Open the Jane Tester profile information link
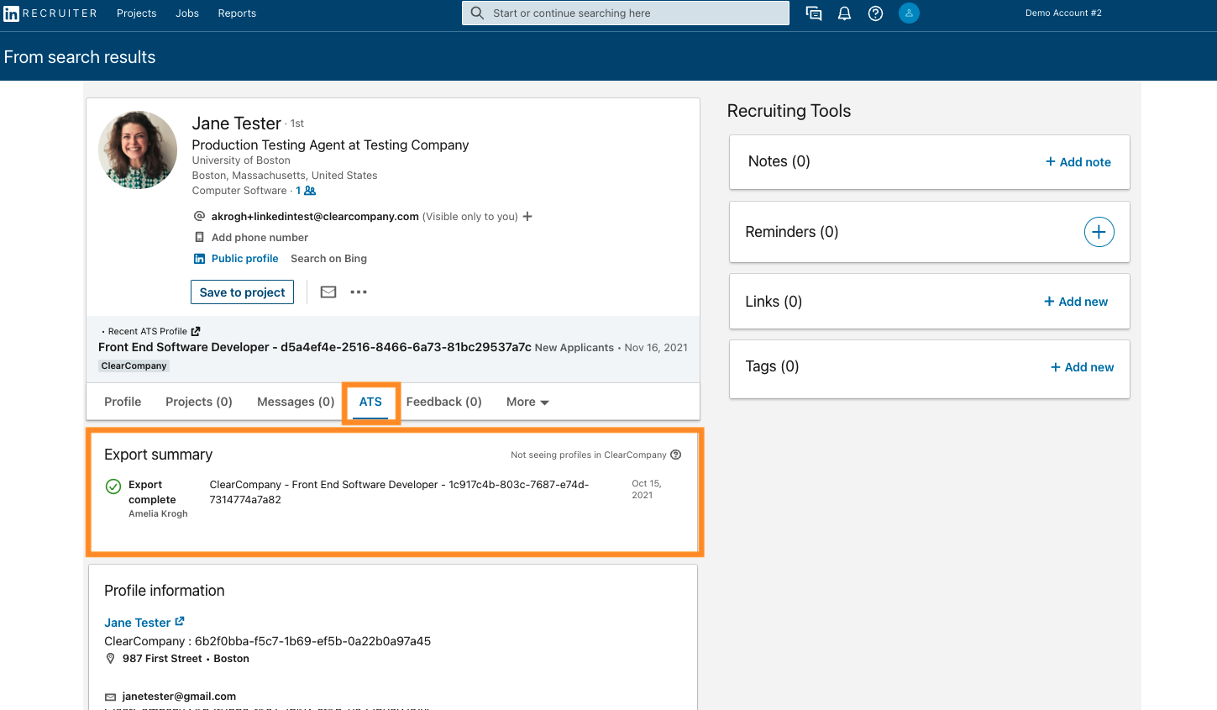 pyautogui.click(x=137, y=623)
